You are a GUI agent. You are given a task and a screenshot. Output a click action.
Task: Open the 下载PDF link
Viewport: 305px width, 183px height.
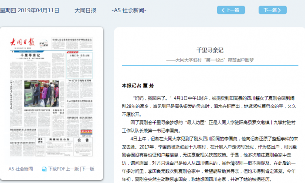tap(57, 169)
